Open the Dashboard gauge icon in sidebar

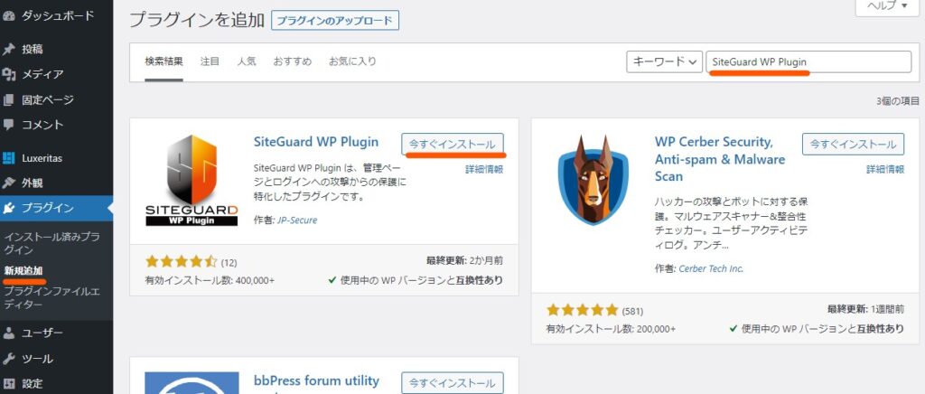click(8, 16)
